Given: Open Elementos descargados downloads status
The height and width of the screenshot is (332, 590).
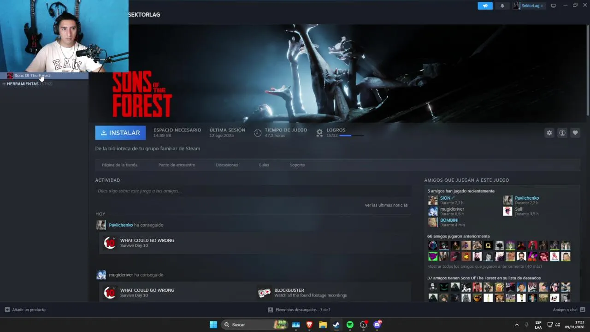Looking at the screenshot, I should (x=299, y=310).
